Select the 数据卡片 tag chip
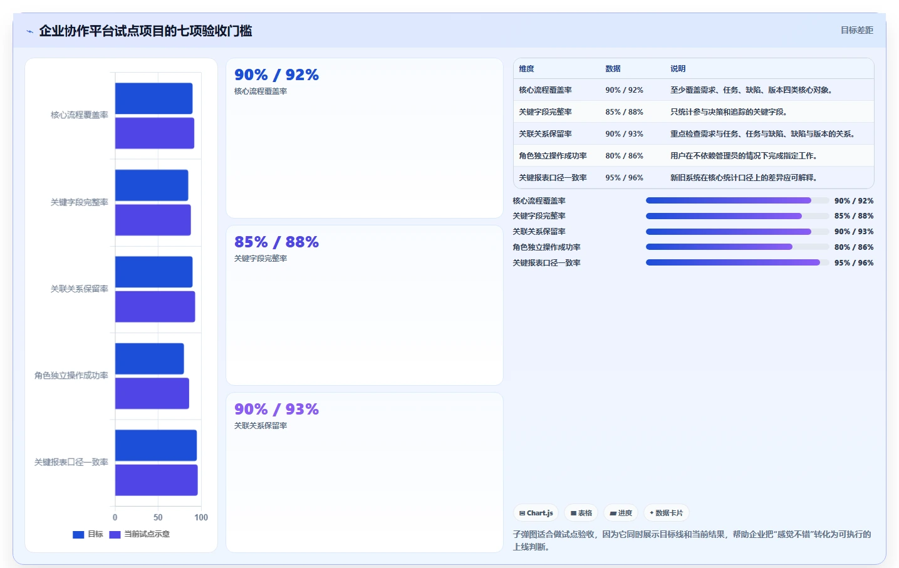Image resolution: width=899 pixels, height=568 pixels. tap(667, 513)
